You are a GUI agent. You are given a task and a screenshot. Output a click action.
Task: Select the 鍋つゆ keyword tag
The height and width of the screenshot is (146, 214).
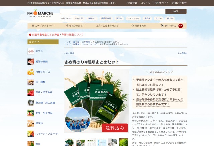[x=170, y=18]
